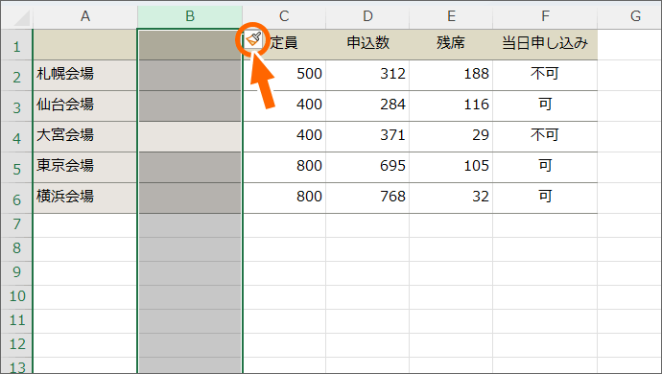The image size is (662, 374).
Task: Select the cell containing 768
Action: click(x=367, y=198)
